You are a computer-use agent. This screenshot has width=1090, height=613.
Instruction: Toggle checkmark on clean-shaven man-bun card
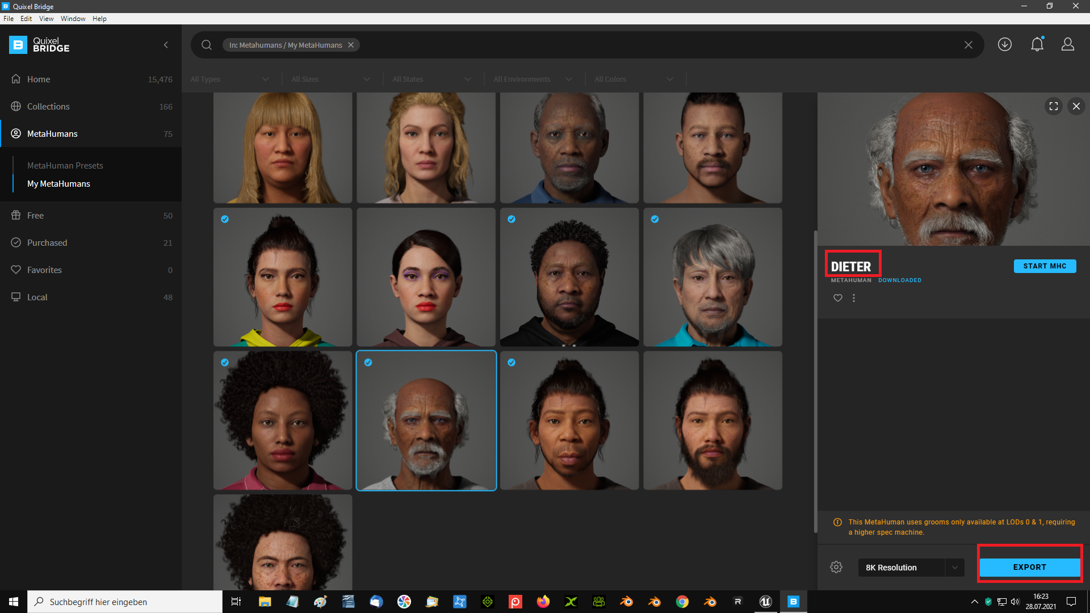(512, 362)
